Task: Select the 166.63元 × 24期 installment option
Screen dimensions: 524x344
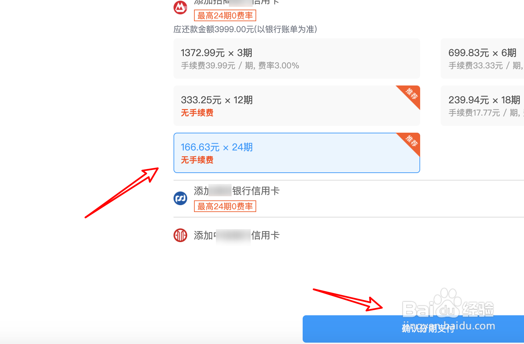Action: (297, 153)
